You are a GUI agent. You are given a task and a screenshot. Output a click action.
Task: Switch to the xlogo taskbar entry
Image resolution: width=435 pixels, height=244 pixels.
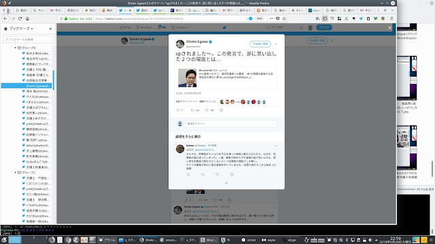click(x=290, y=240)
